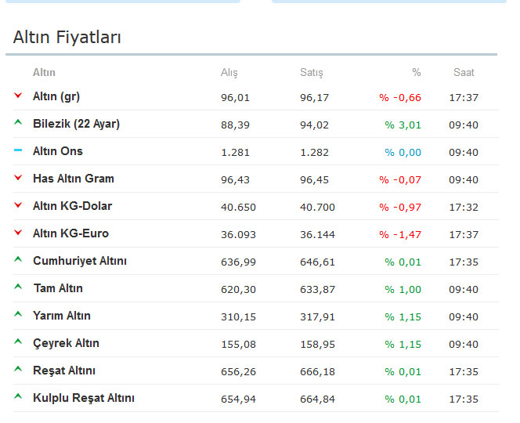Click the green up arrow beside Tam Altın

[x=18, y=287]
